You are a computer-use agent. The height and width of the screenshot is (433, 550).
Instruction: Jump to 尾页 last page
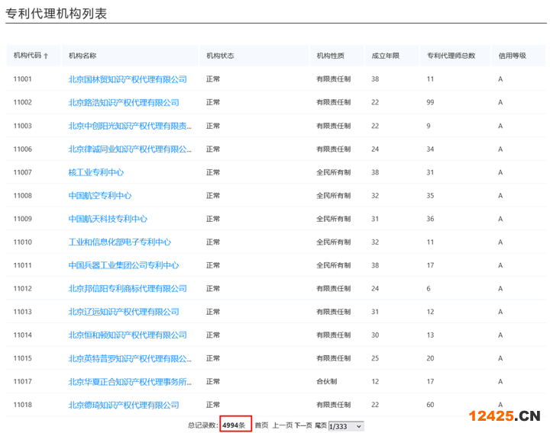(x=320, y=425)
